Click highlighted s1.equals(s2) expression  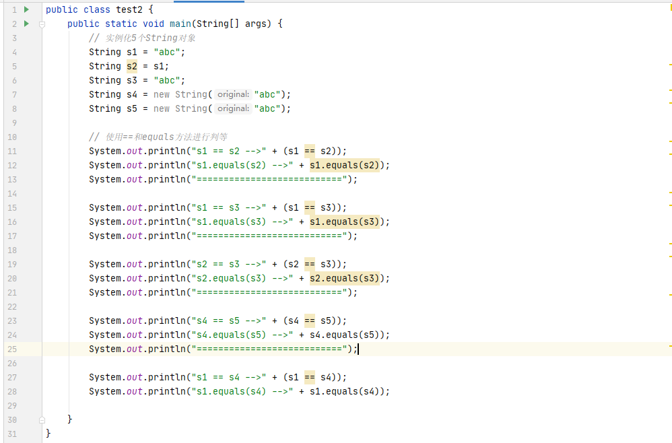click(x=345, y=165)
